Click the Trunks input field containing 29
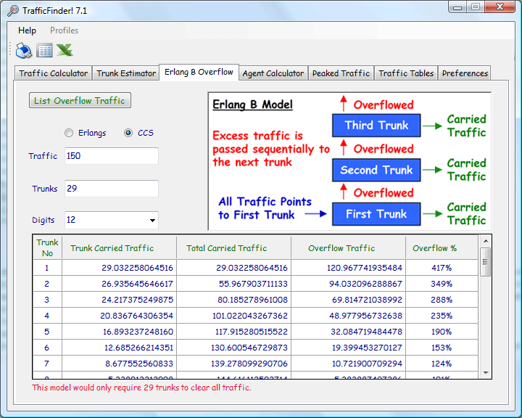This screenshot has width=522, height=418. [x=112, y=189]
